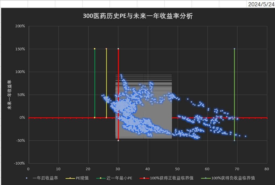Click the 150% vertical axis label
This screenshot has width=275, height=185.
(20, 49)
